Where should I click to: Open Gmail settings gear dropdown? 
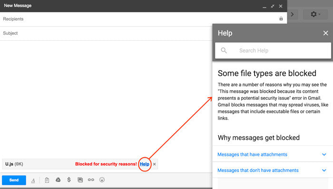[315, 14]
